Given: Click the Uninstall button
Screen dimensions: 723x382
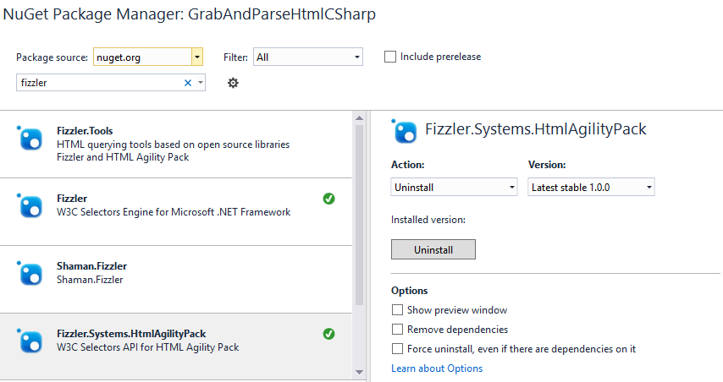Looking at the screenshot, I should [433, 249].
